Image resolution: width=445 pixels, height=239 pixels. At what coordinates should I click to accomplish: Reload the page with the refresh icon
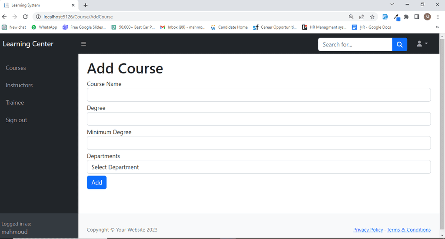pos(25,17)
